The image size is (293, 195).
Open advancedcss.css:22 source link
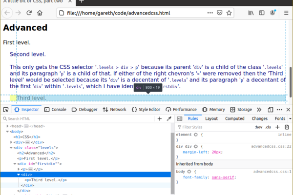click(271, 146)
